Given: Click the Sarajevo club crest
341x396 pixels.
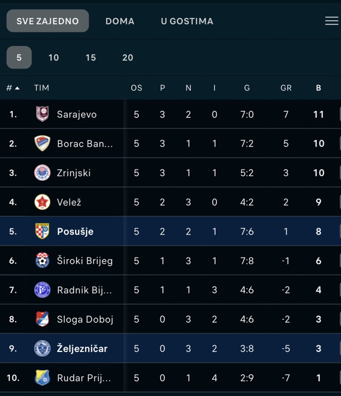Looking at the screenshot, I should [x=42, y=114].
